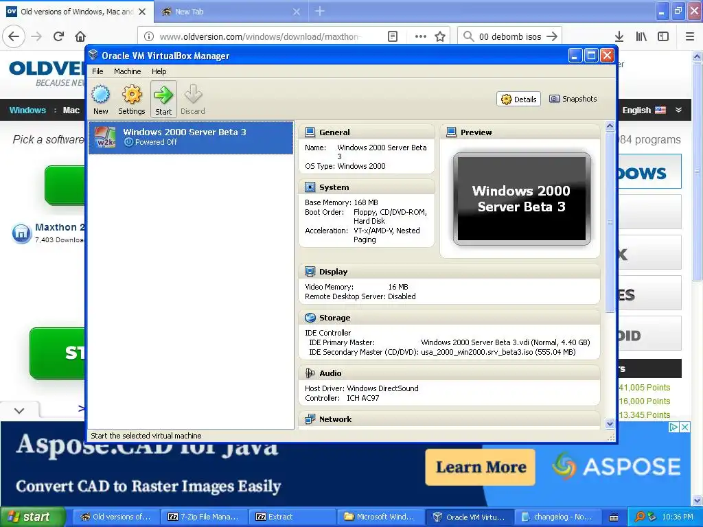This screenshot has width=703, height=527.
Task: Click the Network section icon
Action: pyautogui.click(x=310, y=419)
